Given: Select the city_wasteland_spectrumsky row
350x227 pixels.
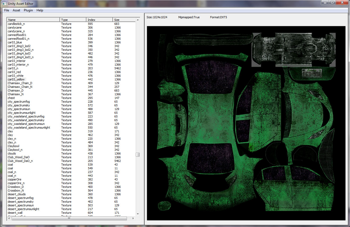Looking at the screenshot, I should click(x=71, y=120).
